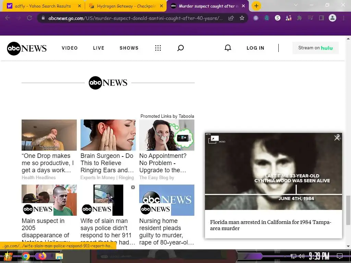351x263 pixels.
Task: Play the Cynthia Wood floating video
Action: tap(273, 171)
